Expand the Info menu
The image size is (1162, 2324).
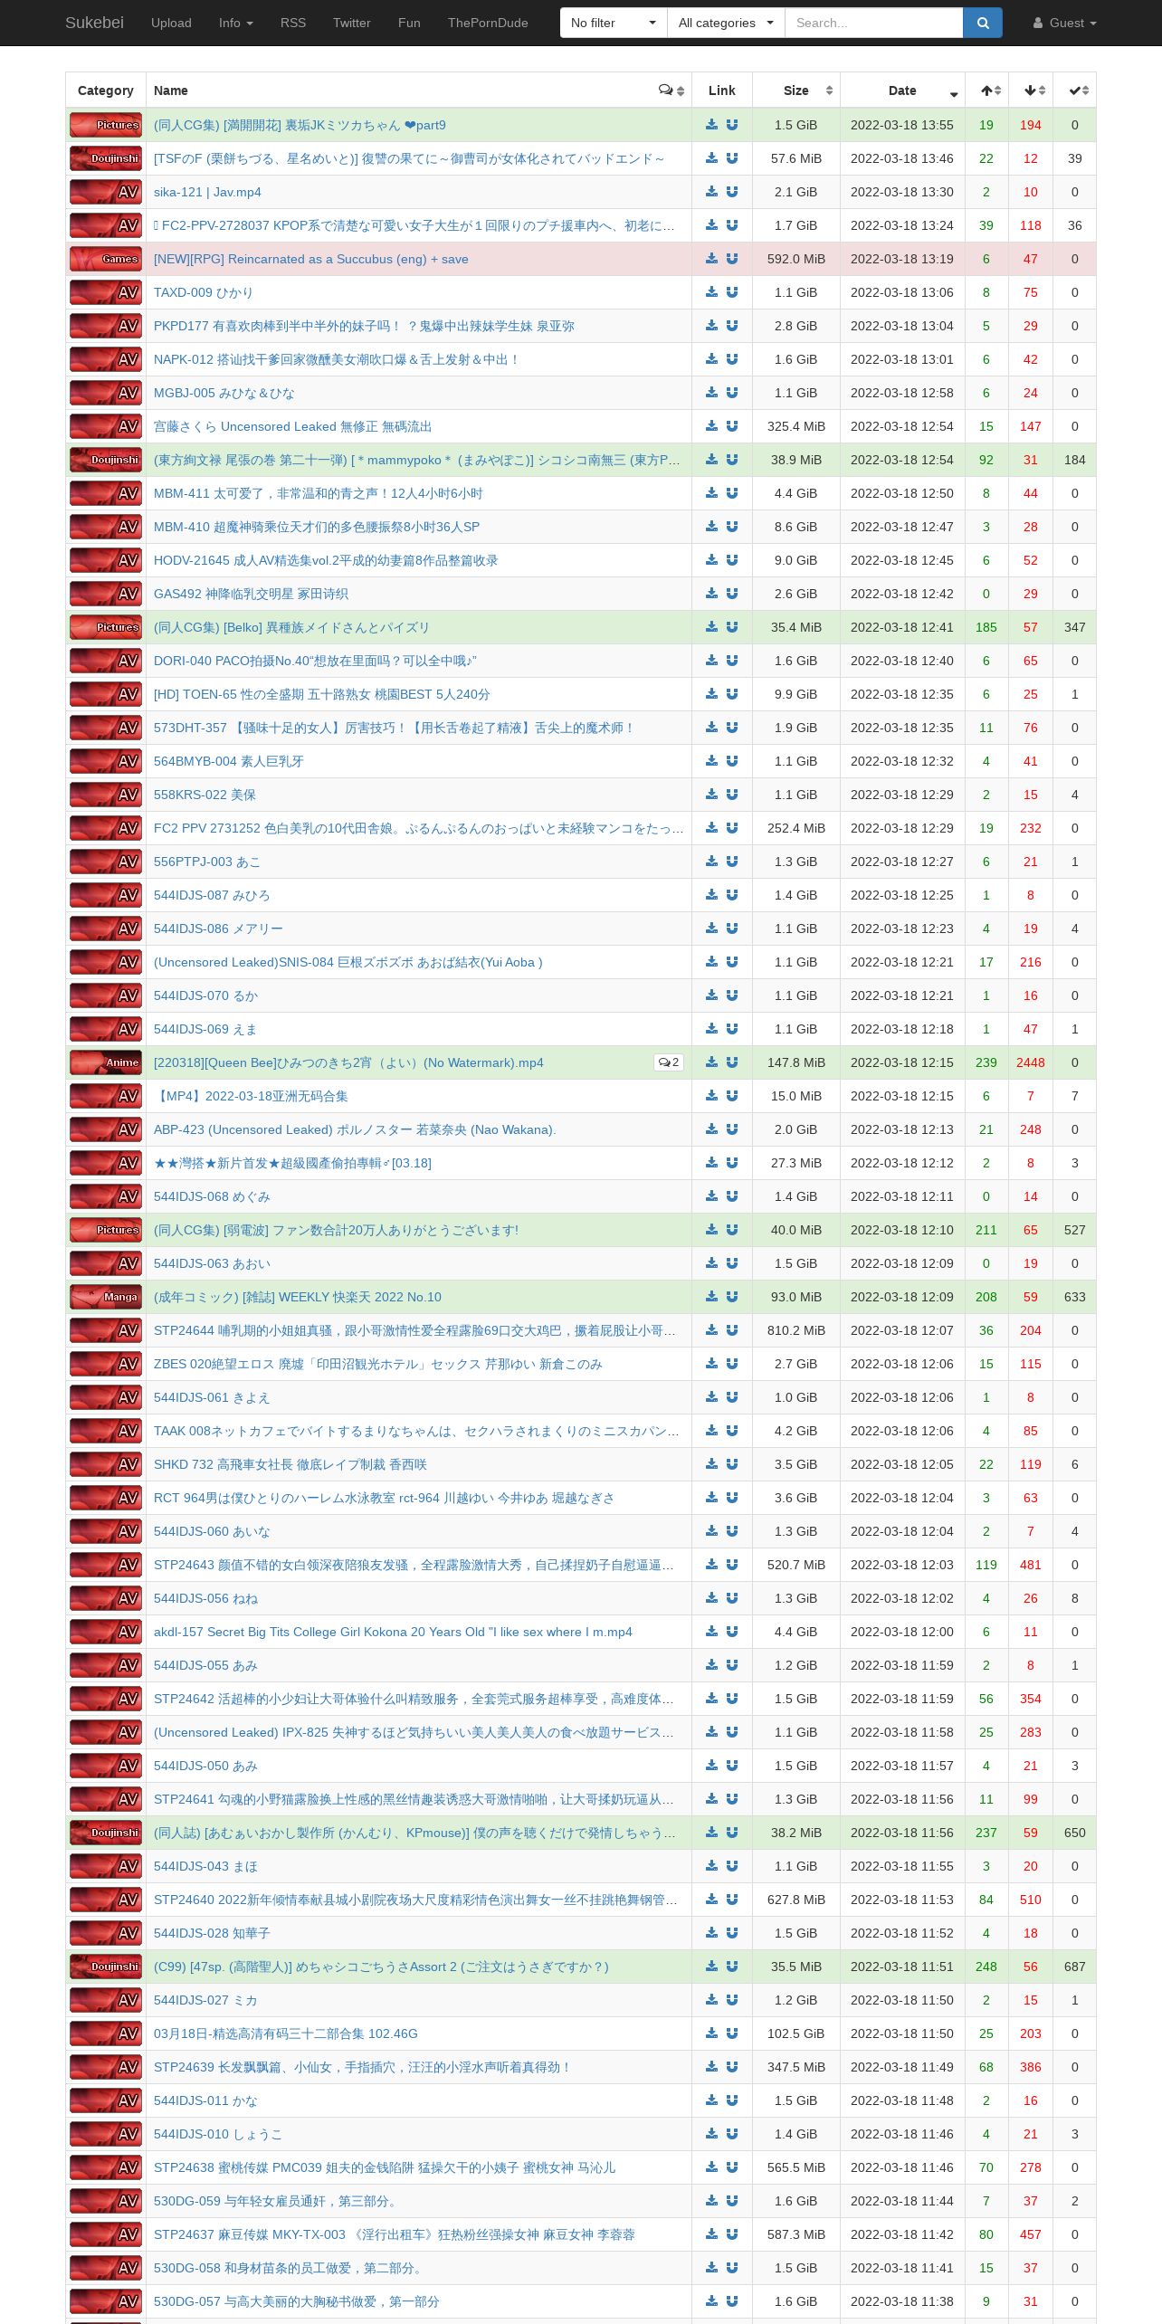(x=236, y=23)
